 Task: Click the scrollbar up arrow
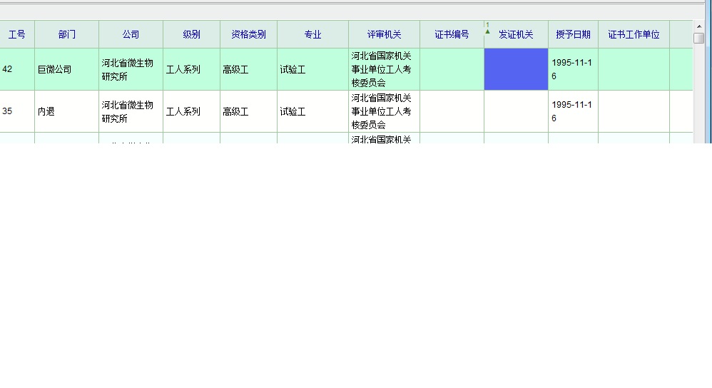pos(698,27)
